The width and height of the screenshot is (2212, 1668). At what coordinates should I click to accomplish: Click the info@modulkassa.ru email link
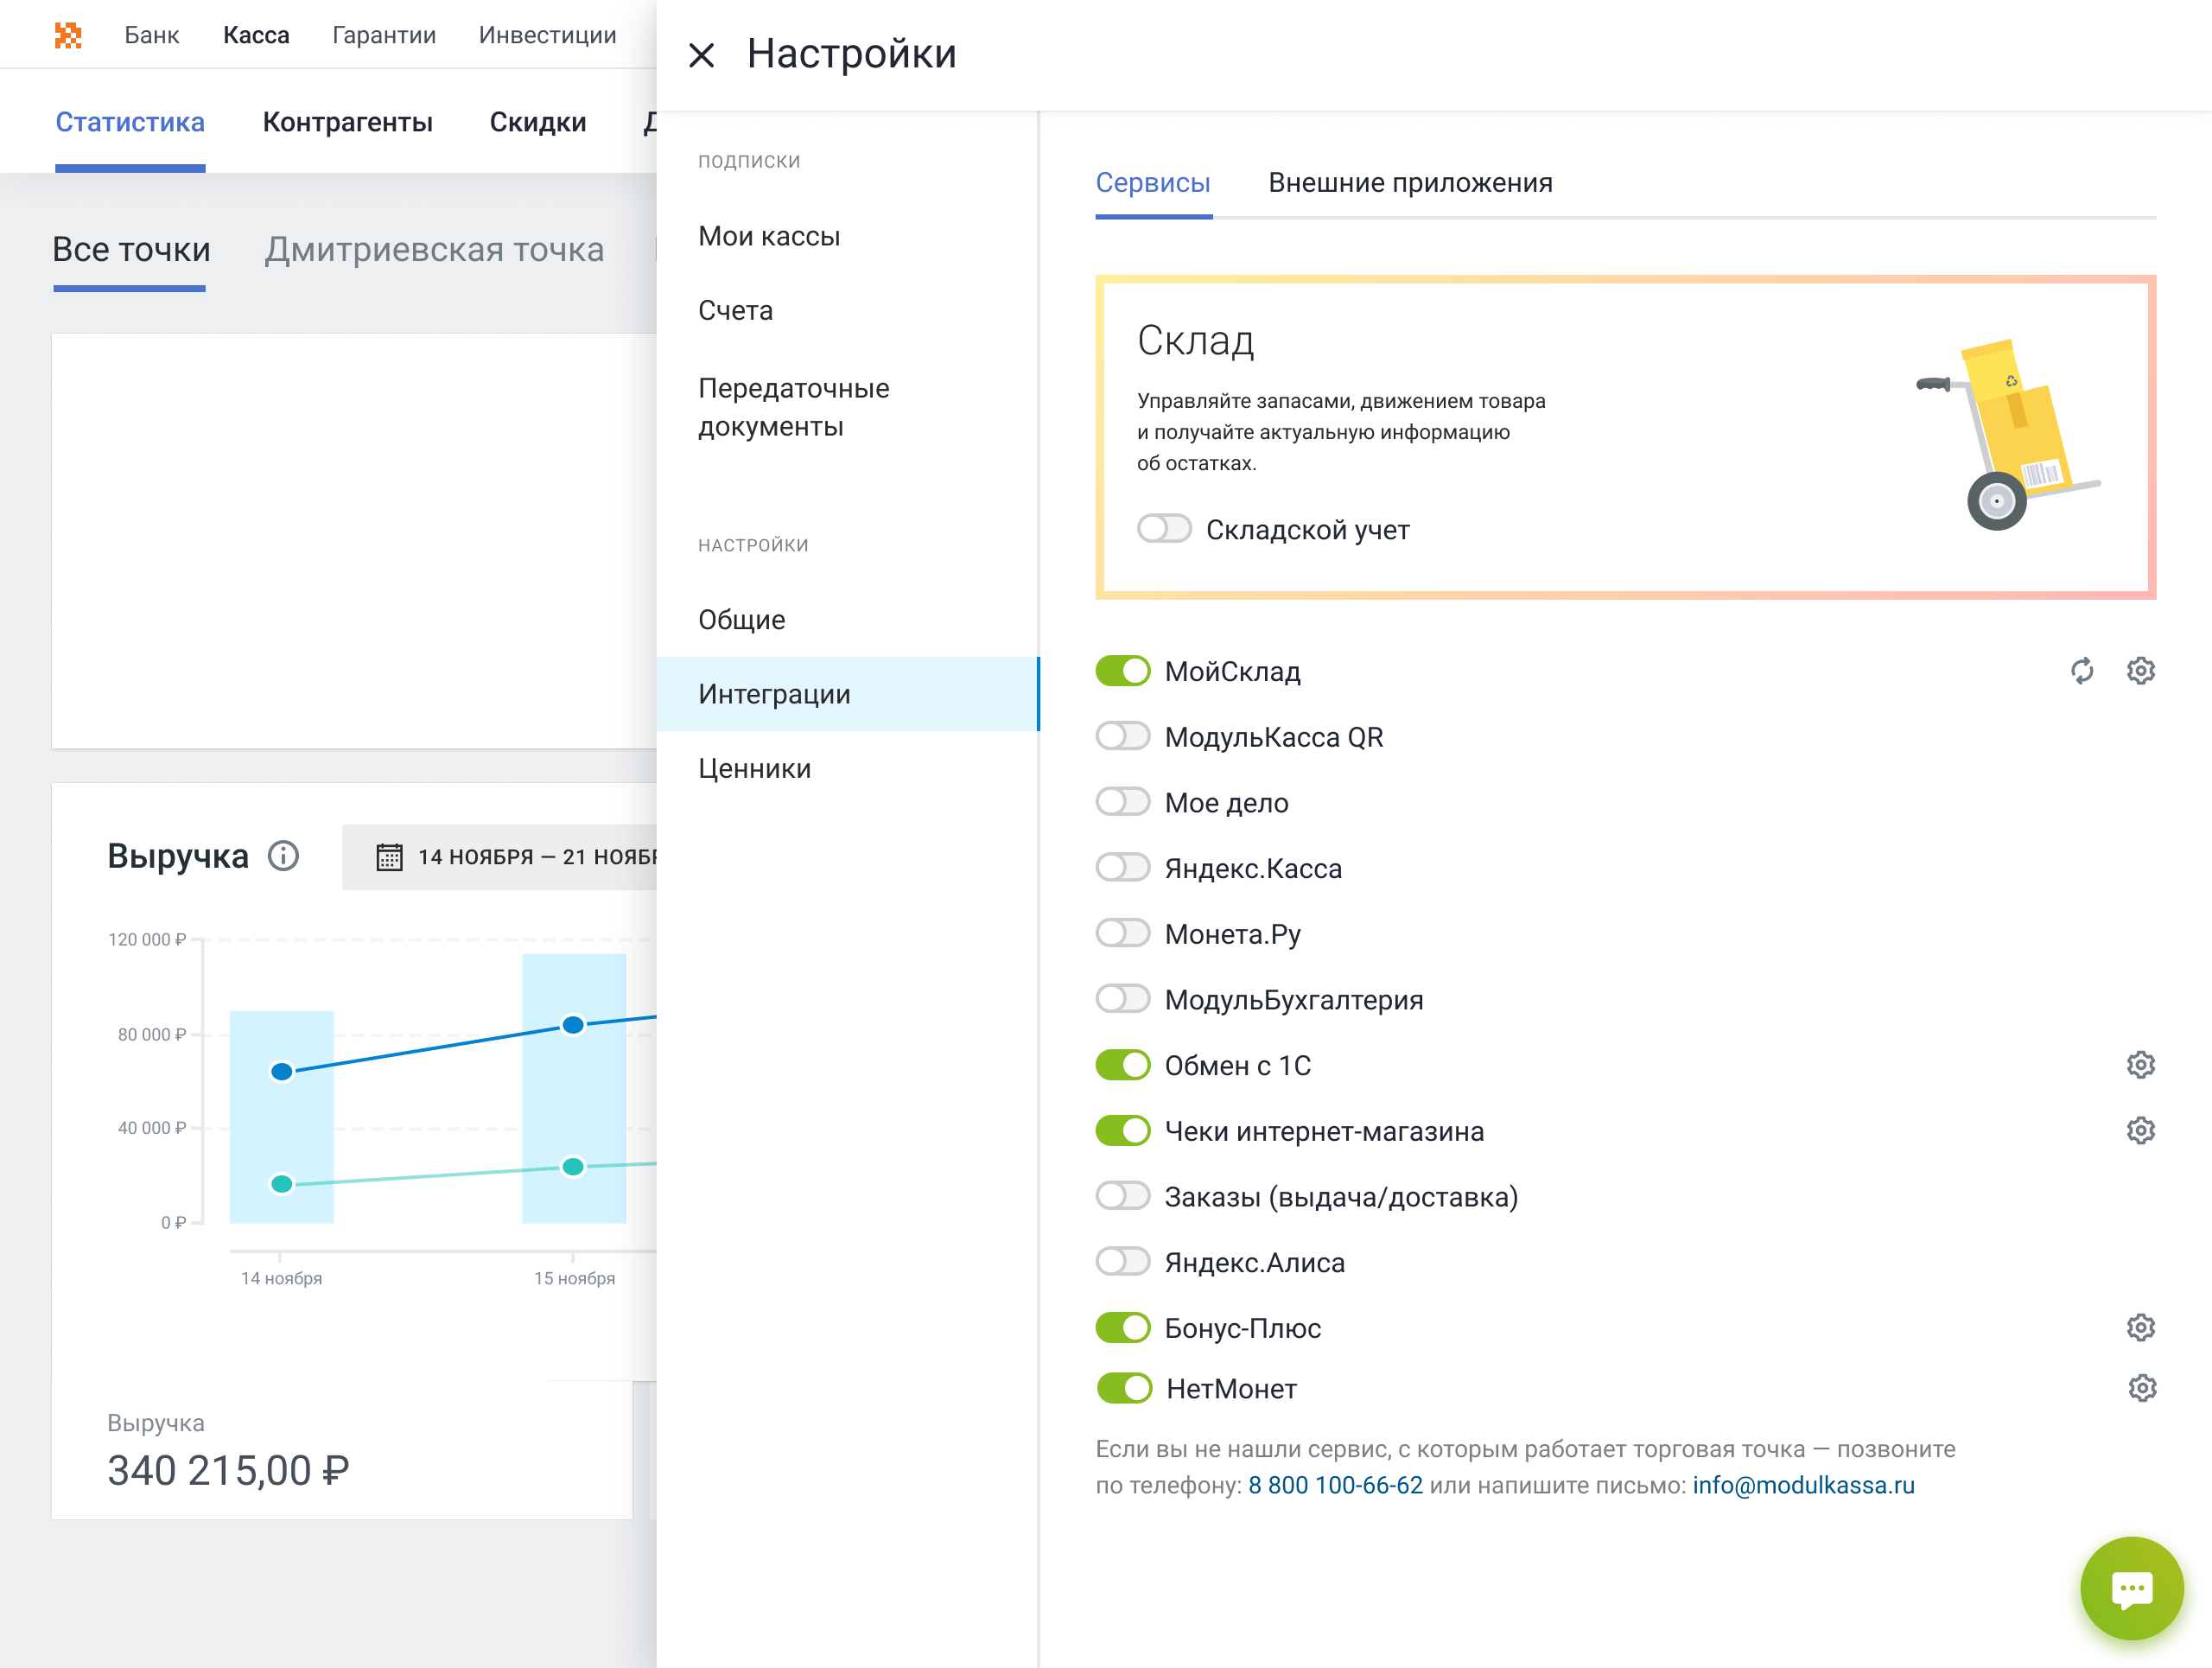tap(1803, 1485)
